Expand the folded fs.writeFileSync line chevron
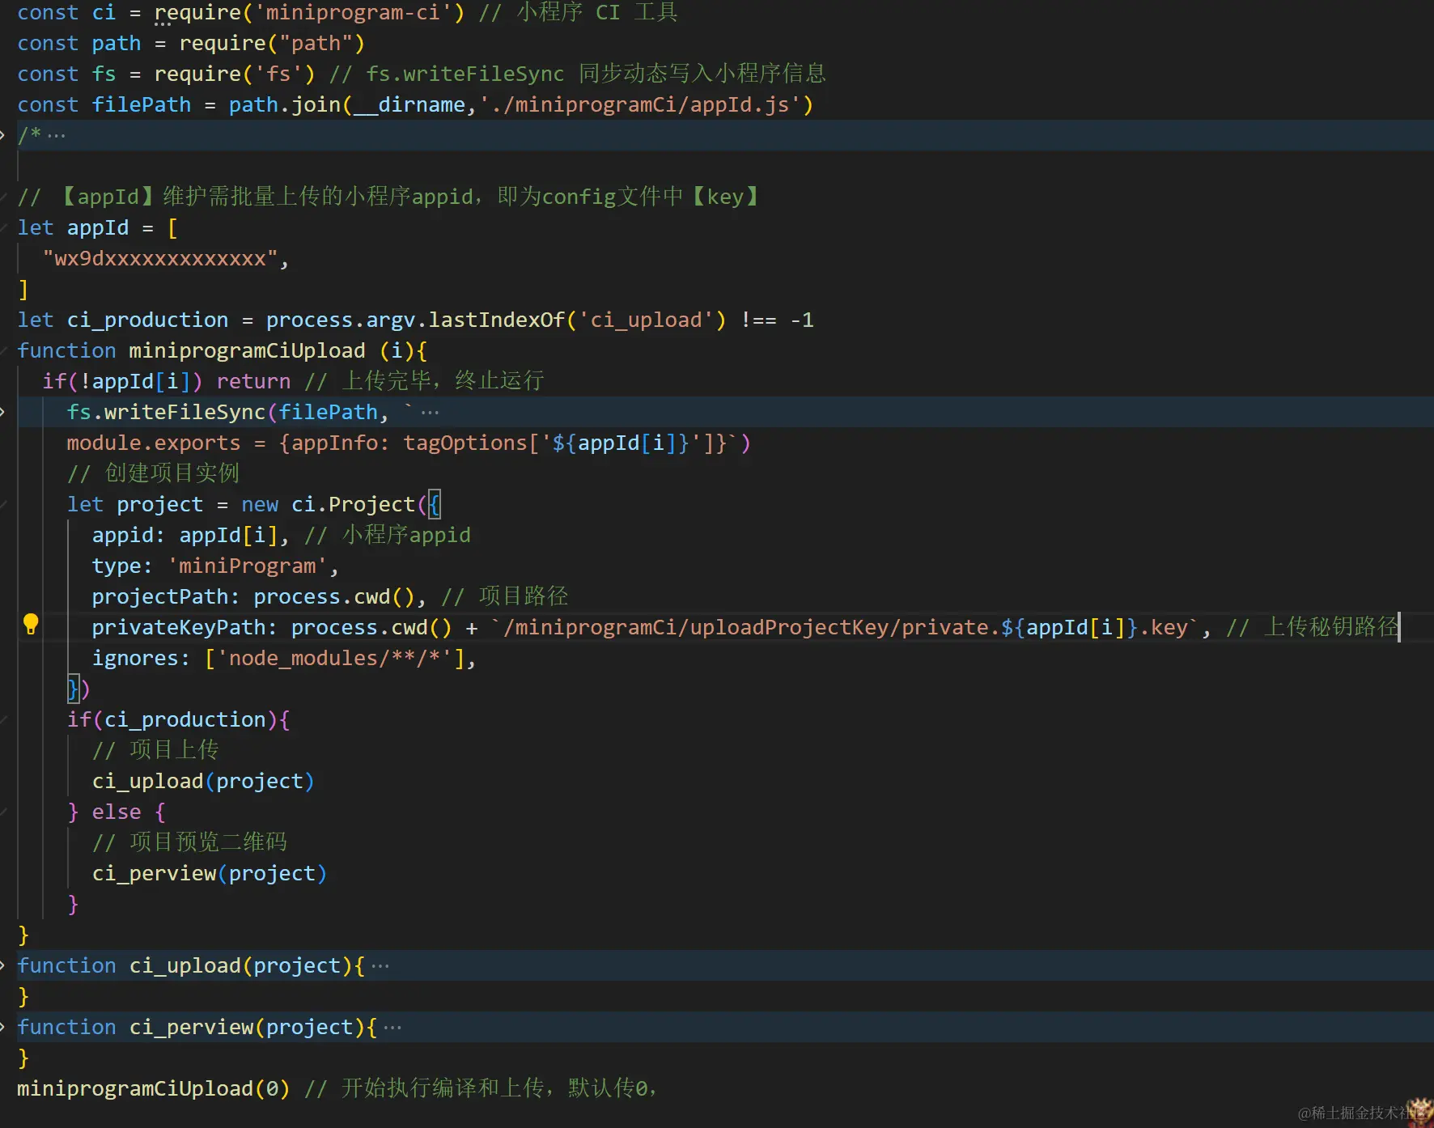The width and height of the screenshot is (1434, 1128). point(3,412)
